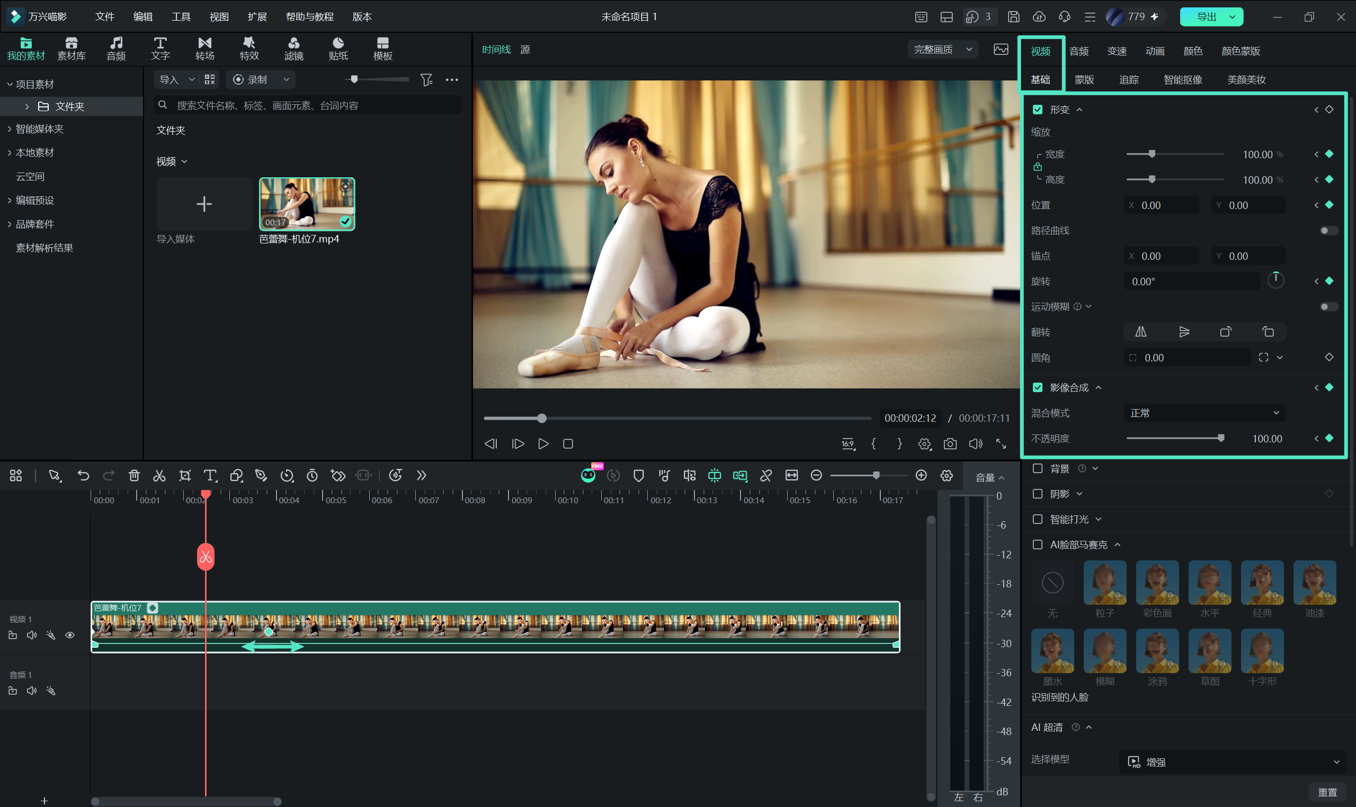
Task: Click the save project icon in title bar
Action: tap(1013, 17)
